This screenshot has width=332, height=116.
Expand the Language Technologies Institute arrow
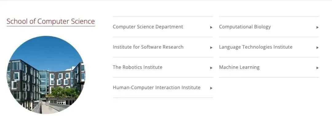coord(317,48)
